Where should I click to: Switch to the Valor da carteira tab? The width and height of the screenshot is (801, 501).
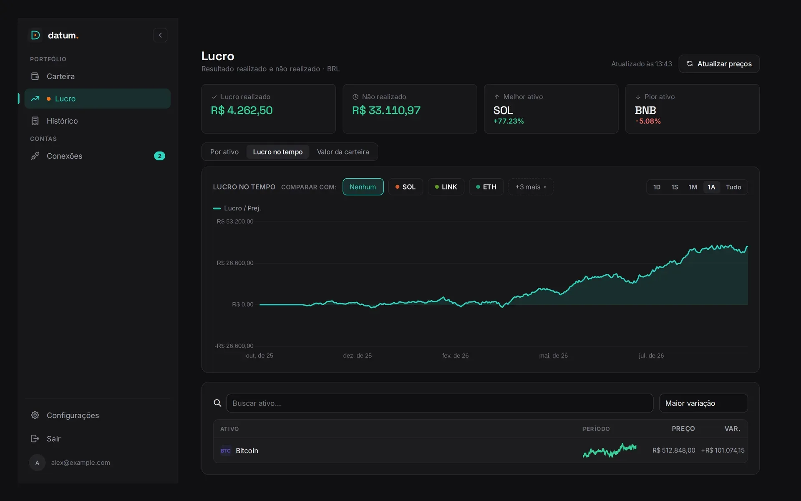coord(343,152)
